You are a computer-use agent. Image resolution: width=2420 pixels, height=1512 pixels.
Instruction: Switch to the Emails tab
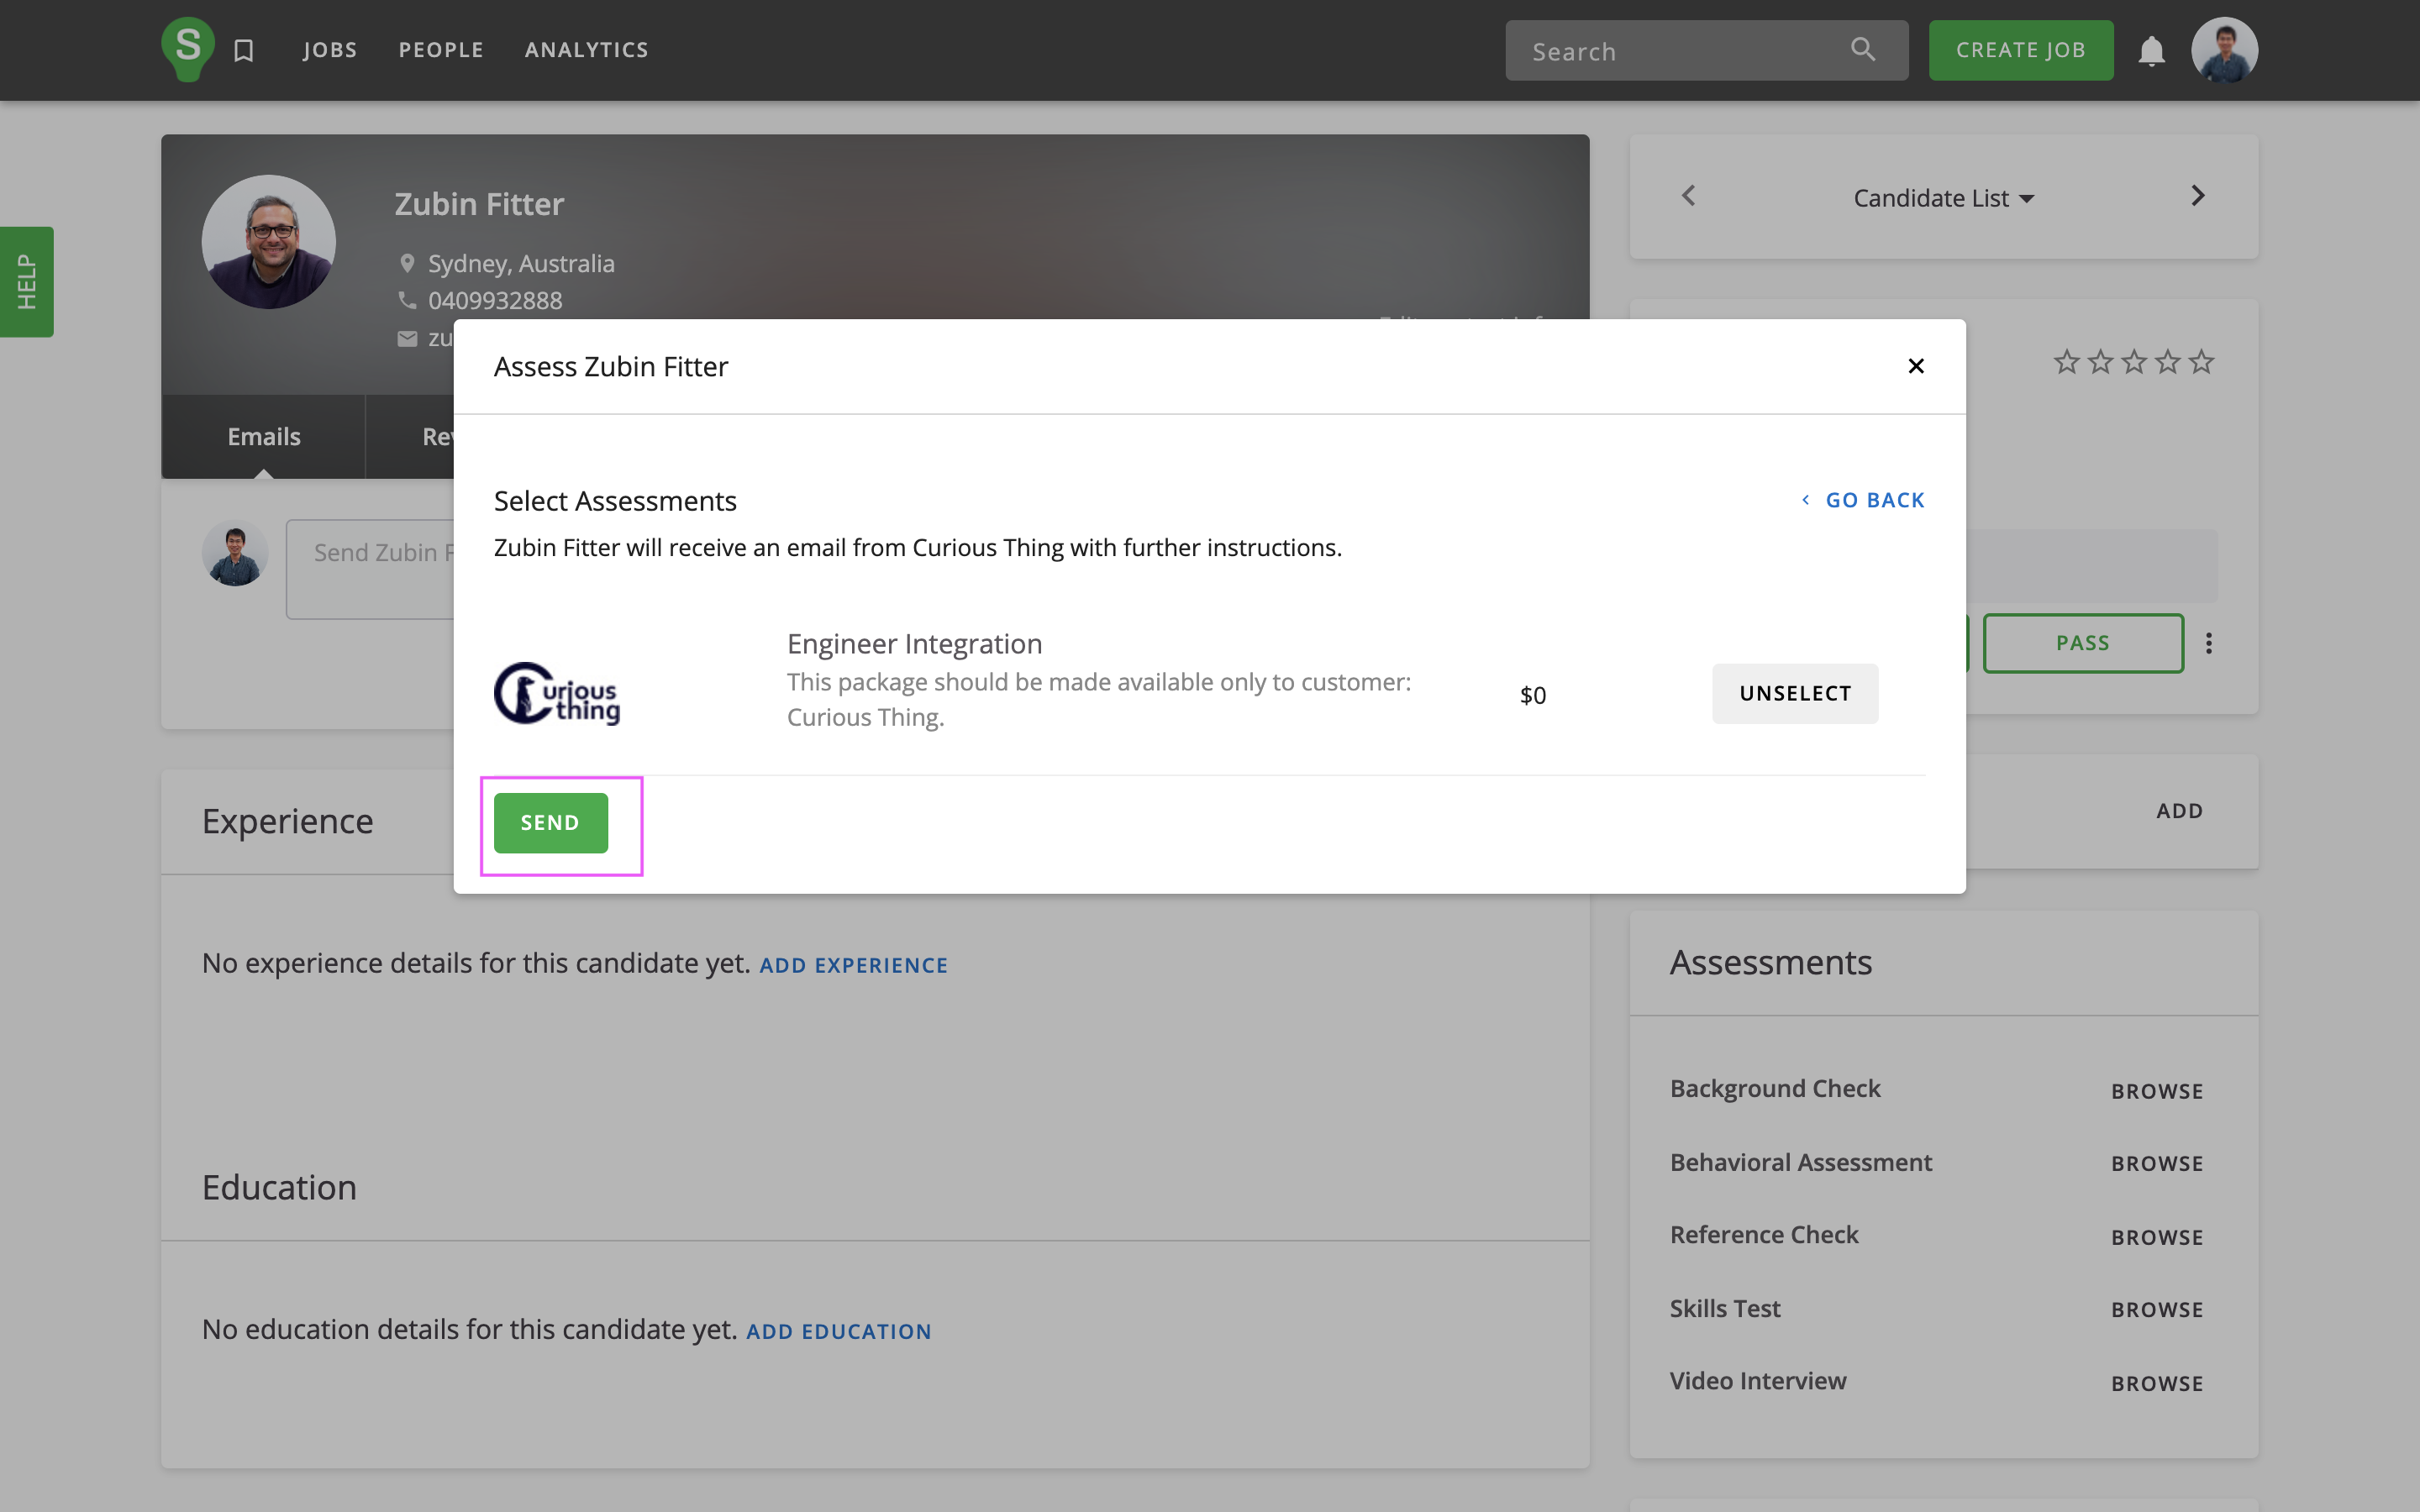click(x=263, y=436)
